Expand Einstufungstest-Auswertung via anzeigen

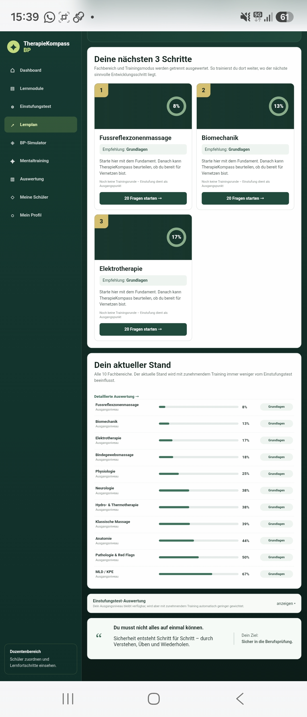click(x=286, y=603)
